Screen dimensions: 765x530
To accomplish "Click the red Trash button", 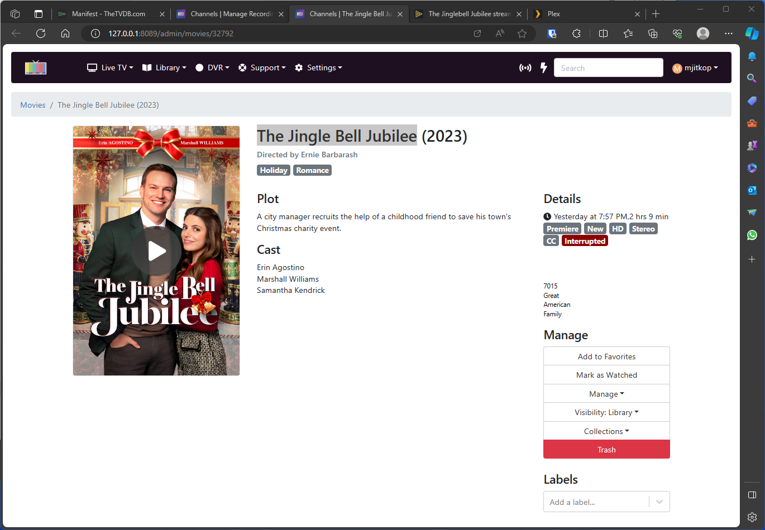I will [606, 450].
